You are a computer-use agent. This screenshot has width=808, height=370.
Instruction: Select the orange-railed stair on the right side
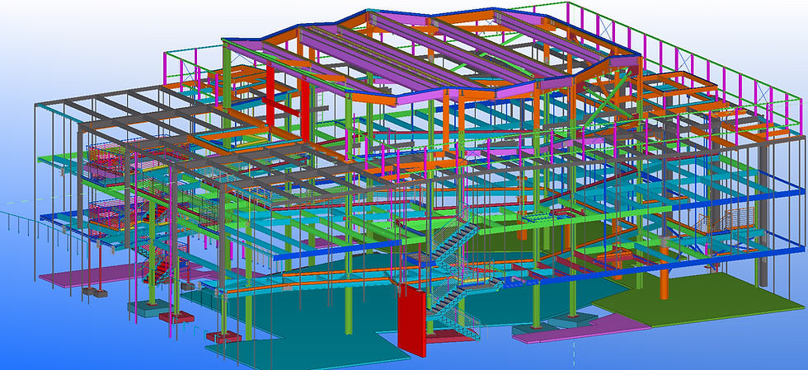coord(726,221)
